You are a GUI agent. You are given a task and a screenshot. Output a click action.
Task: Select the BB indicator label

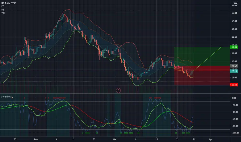(3, 10)
